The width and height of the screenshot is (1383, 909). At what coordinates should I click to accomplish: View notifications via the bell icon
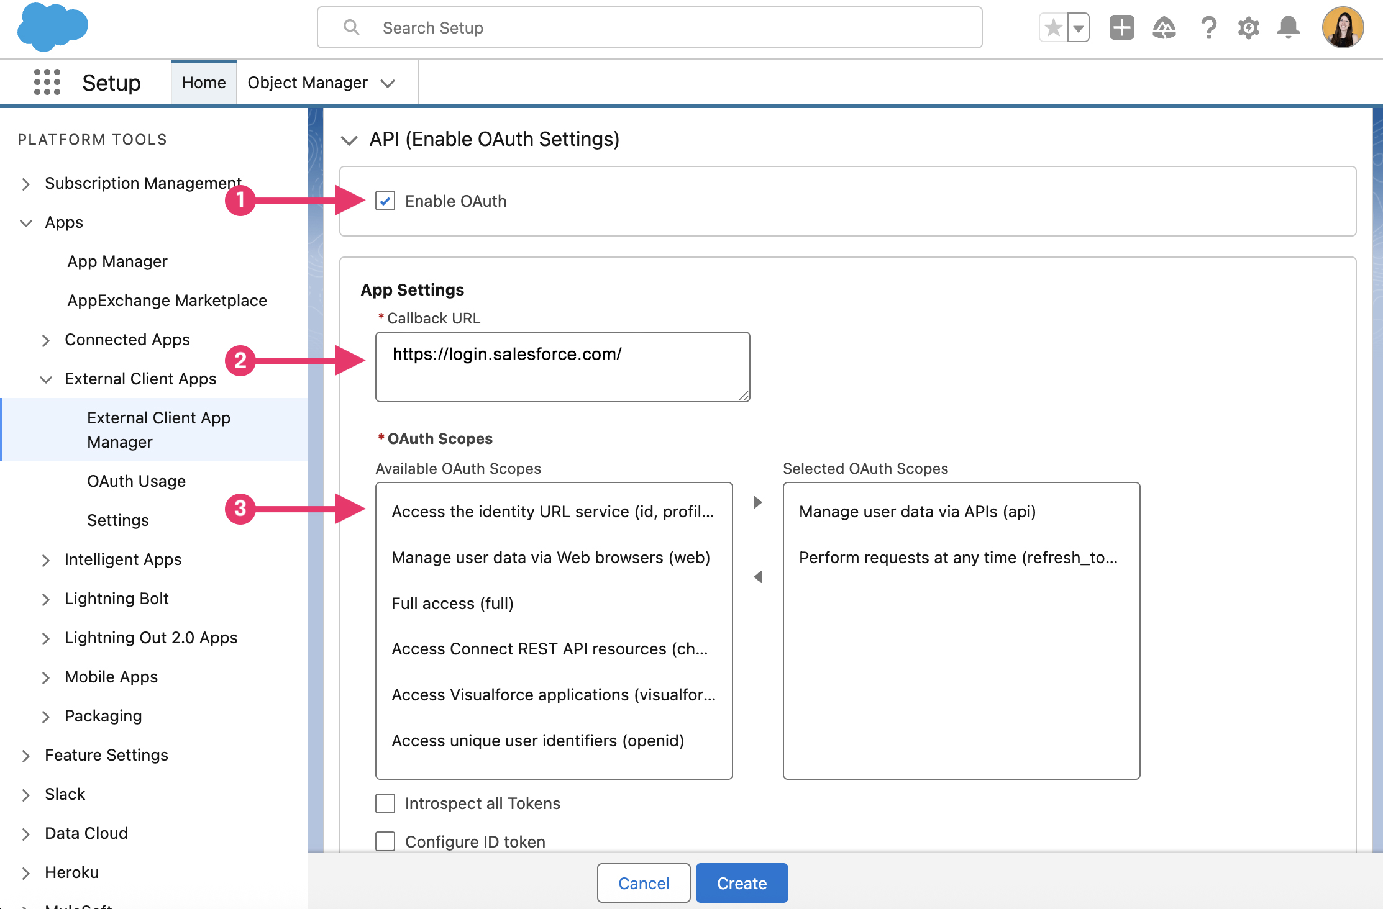tap(1288, 27)
